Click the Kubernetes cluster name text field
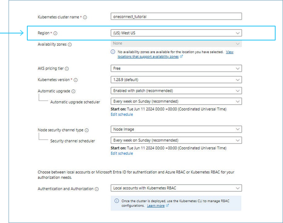The width and height of the screenshot is (283, 223). pyautogui.click(x=176, y=17)
